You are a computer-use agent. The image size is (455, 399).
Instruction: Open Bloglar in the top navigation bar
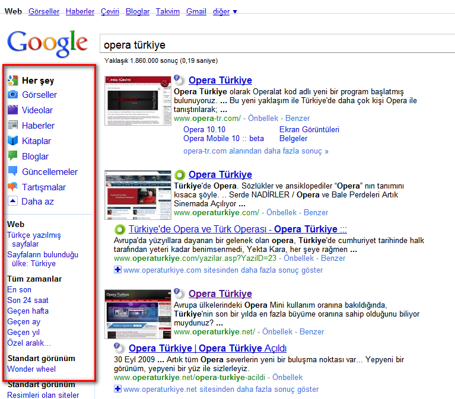tap(138, 12)
